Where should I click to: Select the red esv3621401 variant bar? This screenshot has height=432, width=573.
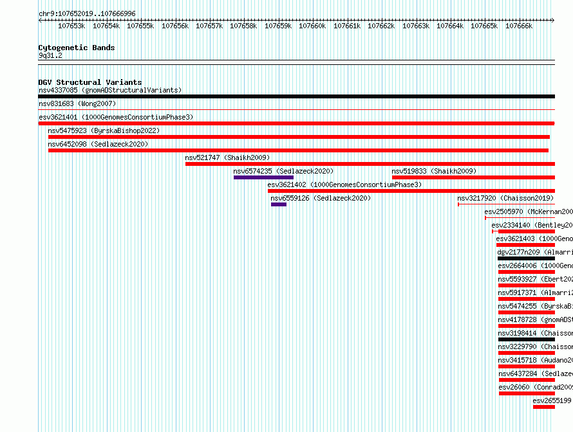tap(296, 123)
